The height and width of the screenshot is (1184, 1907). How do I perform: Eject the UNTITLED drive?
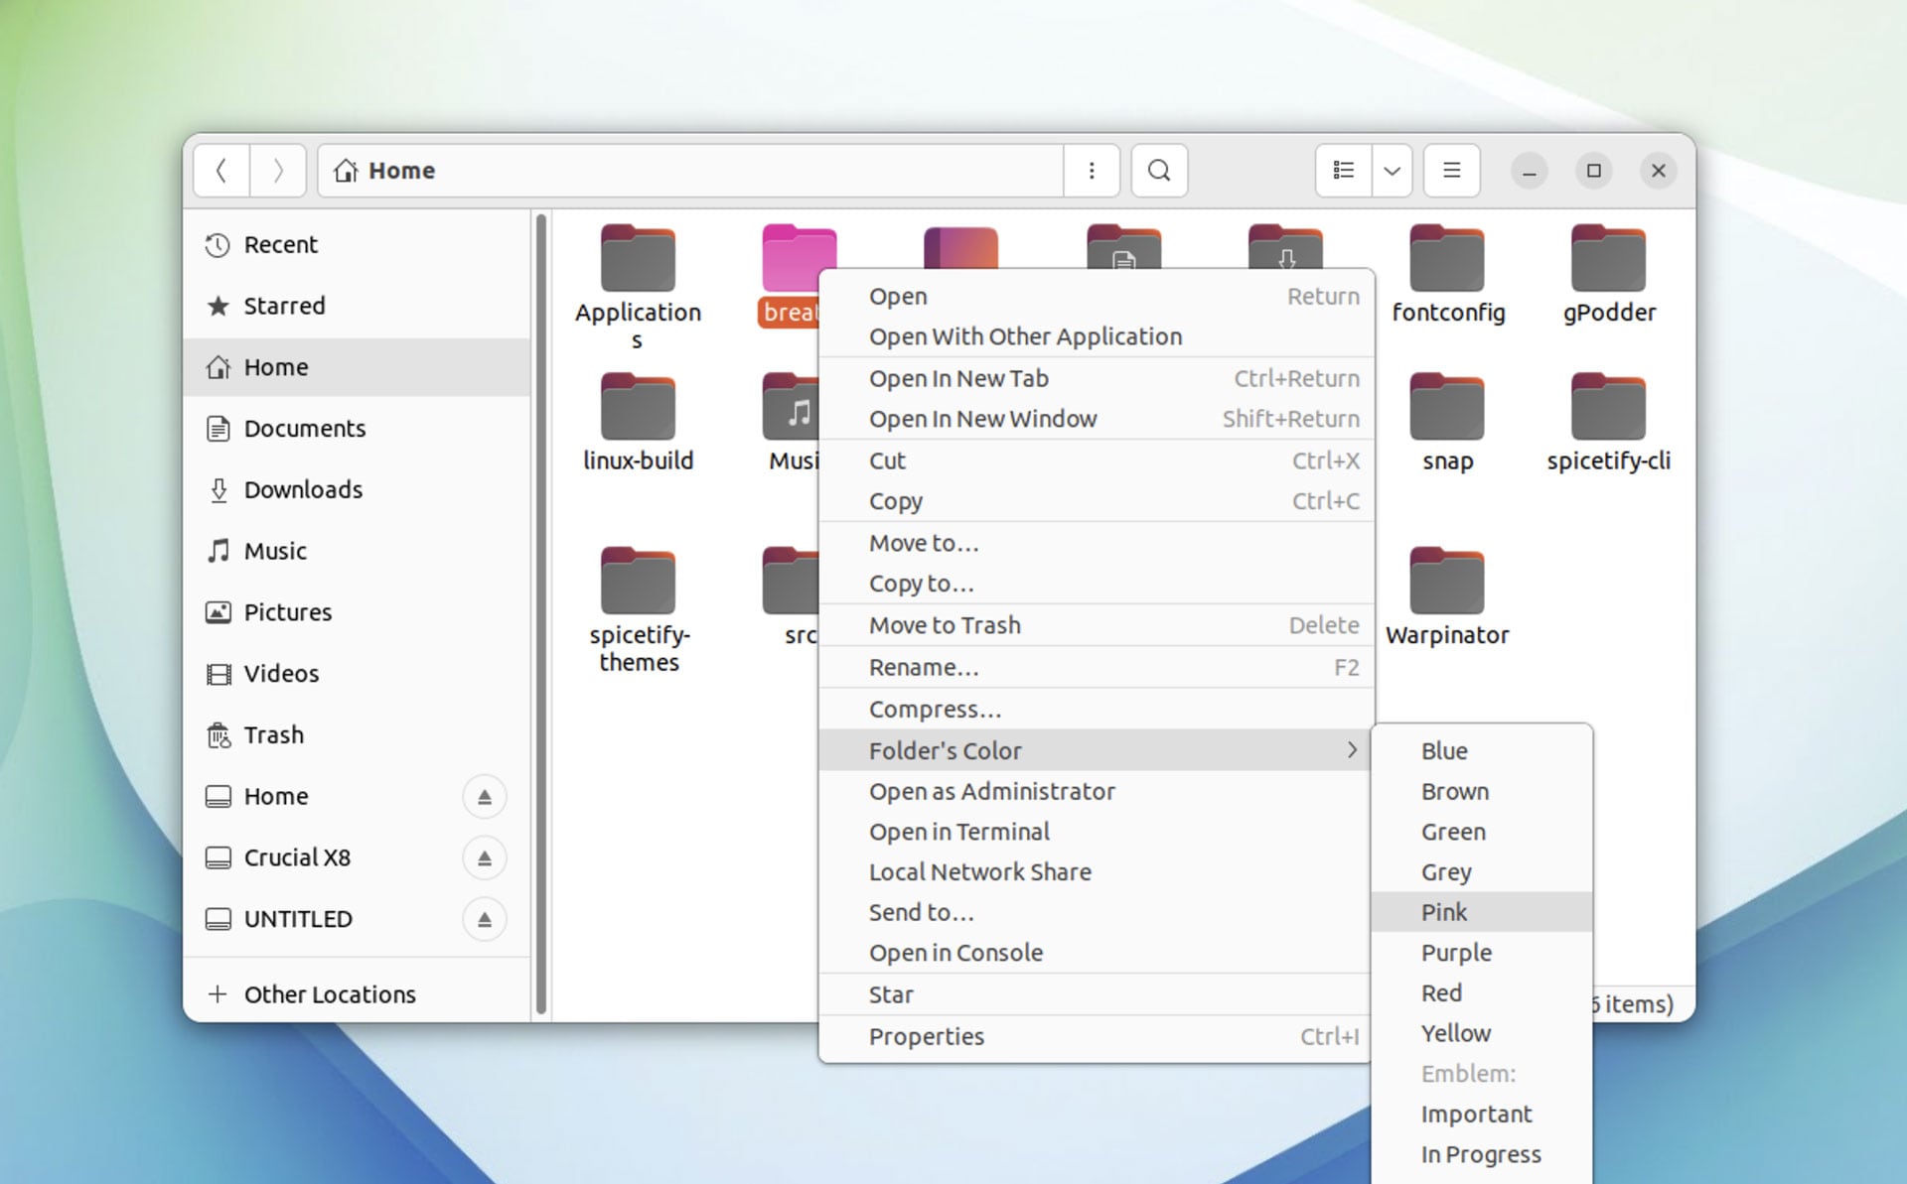click(485, 919)
